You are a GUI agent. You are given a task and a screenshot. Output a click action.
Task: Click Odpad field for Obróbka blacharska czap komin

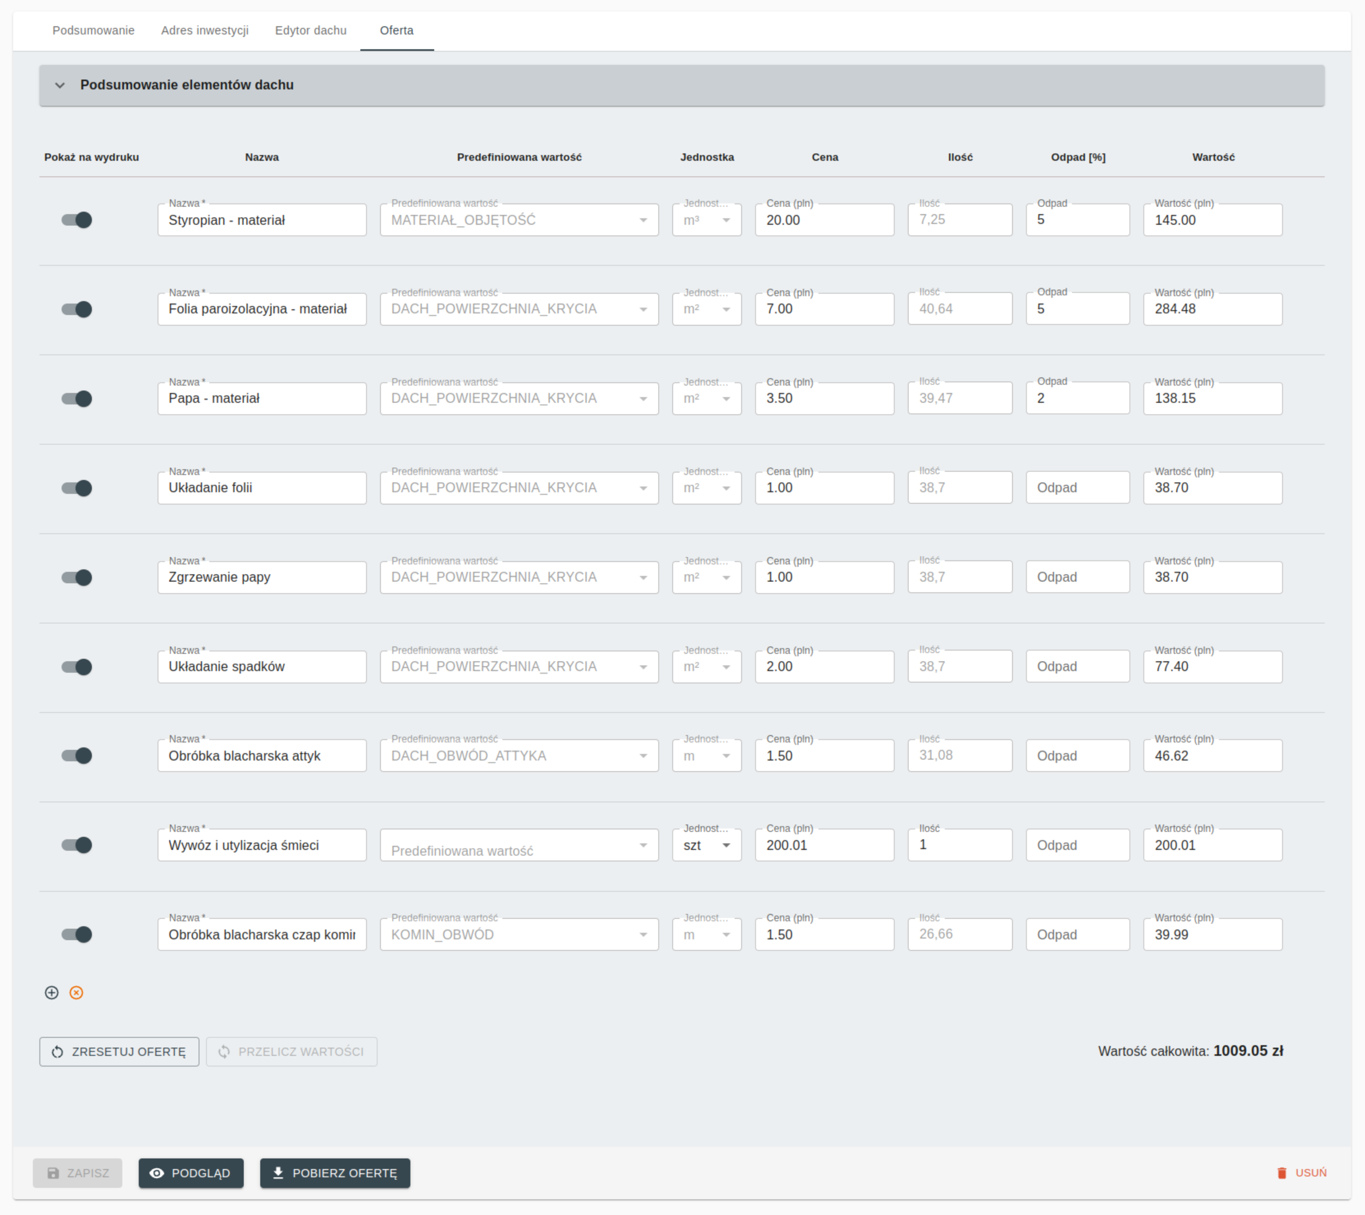point(1078,934)
